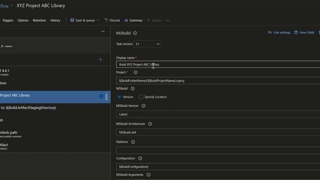
Task: Show info icon for Platform field
Action: click(x=133, y=142)
